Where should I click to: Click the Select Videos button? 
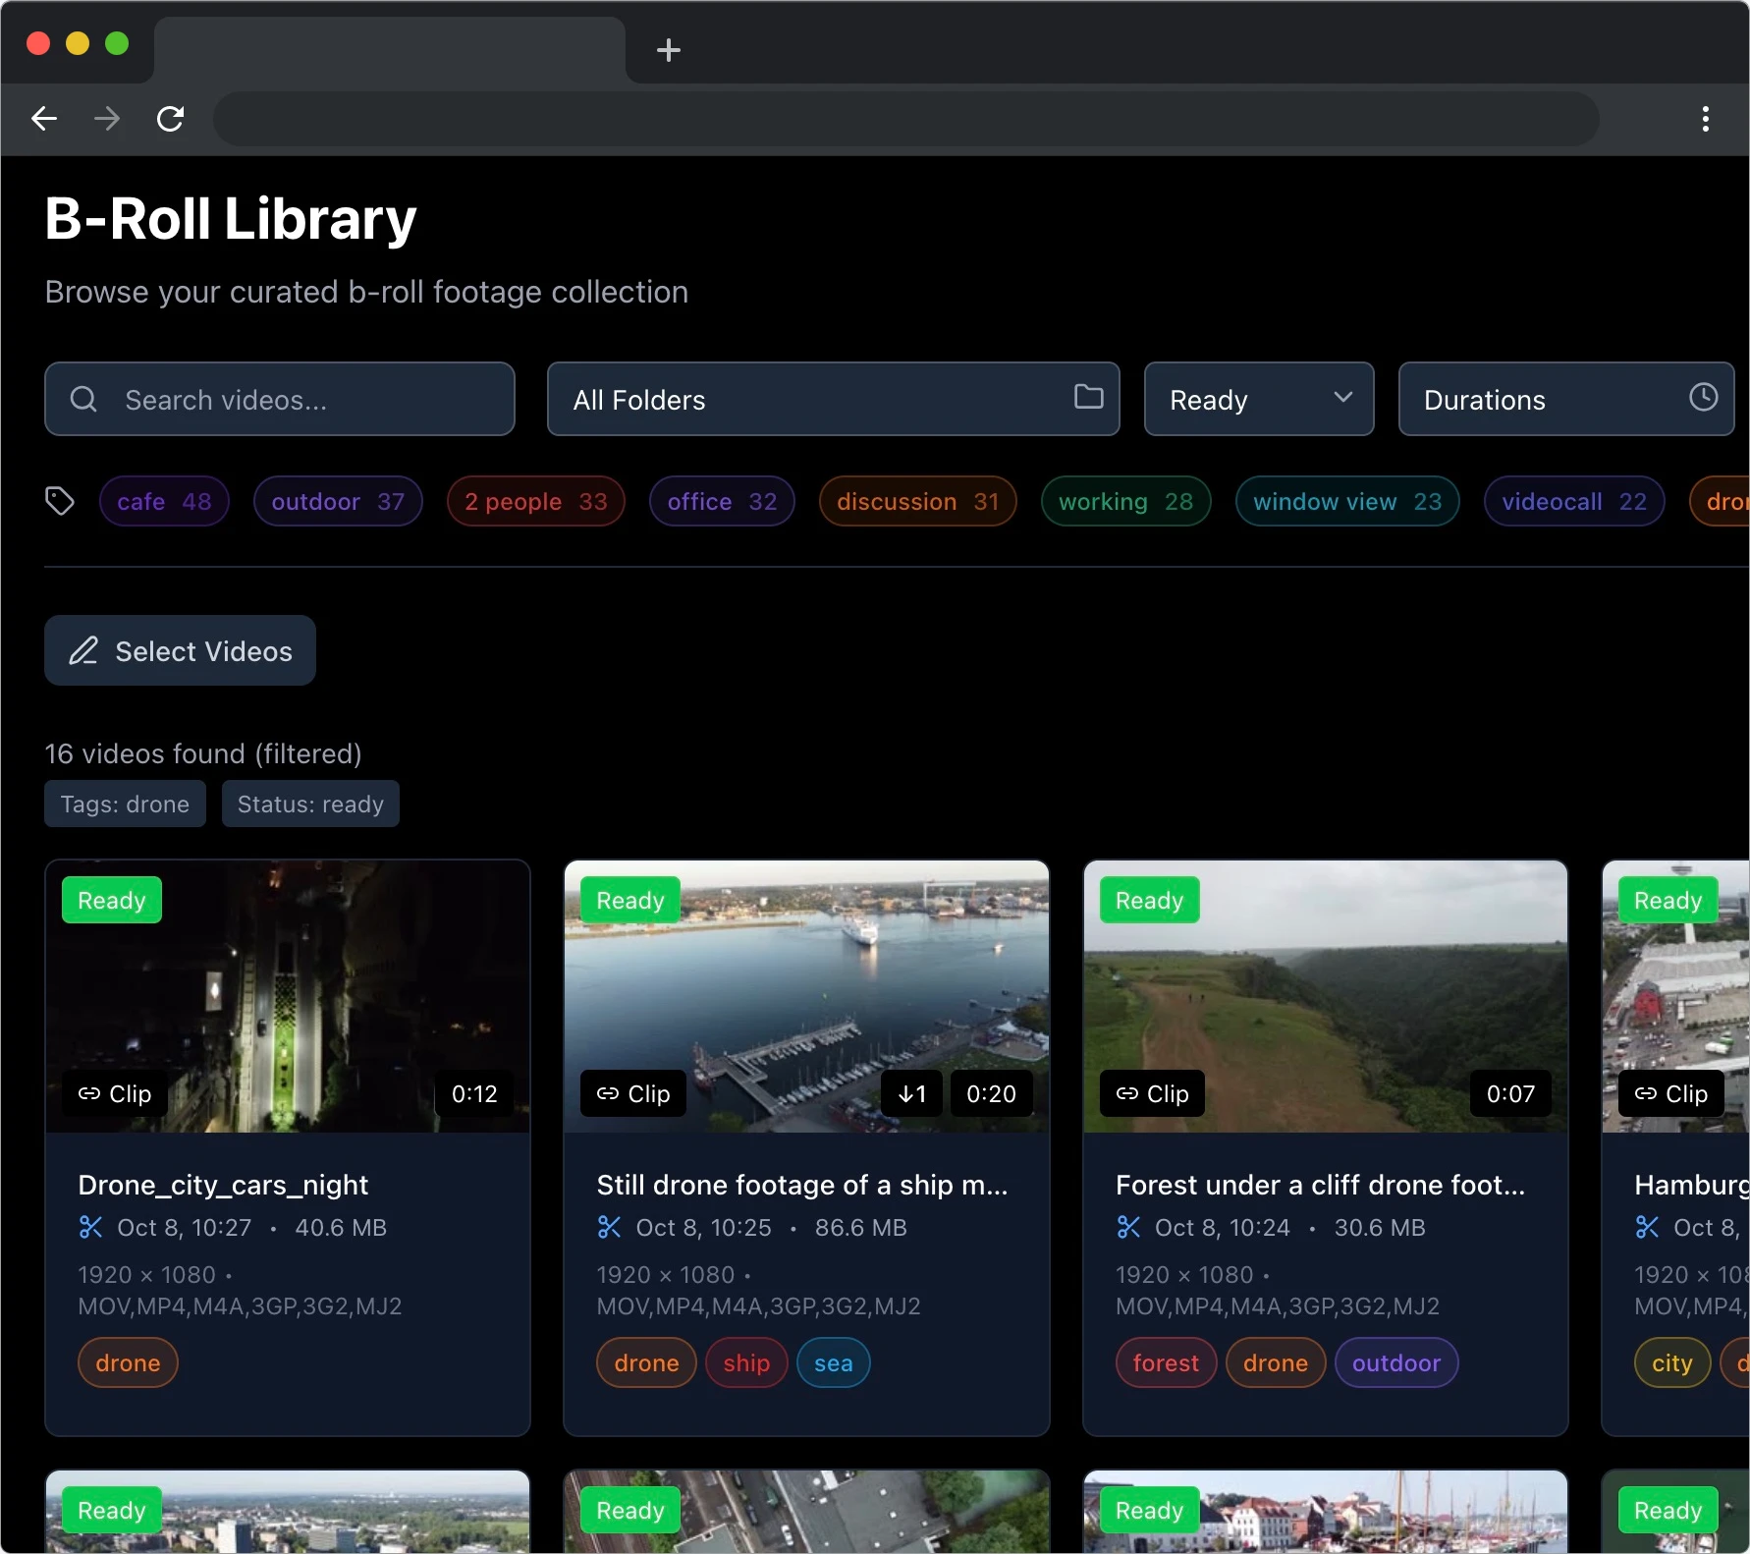click(x=180, y=650)
